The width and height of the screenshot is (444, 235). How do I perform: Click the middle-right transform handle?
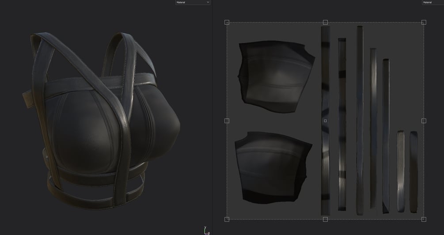tap(424, 121)
